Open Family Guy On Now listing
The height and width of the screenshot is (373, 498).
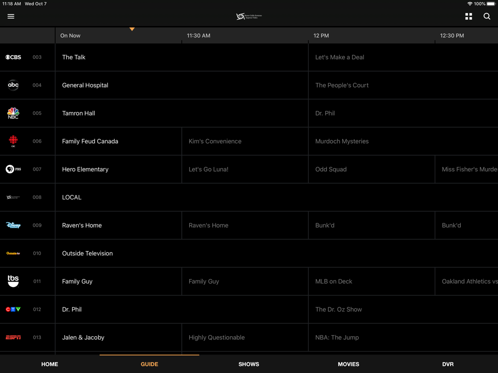[x=119, y=281]
